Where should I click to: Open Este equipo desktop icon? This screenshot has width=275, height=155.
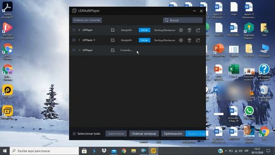pyautogui.click(x=264, y=50)
